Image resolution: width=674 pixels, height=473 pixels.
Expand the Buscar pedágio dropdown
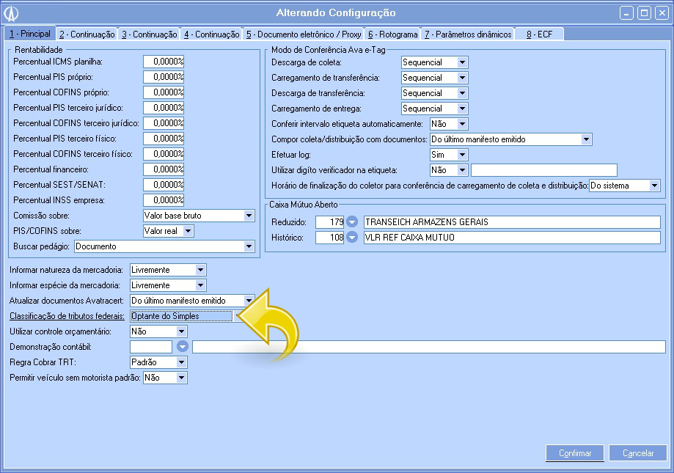(249, 247)
